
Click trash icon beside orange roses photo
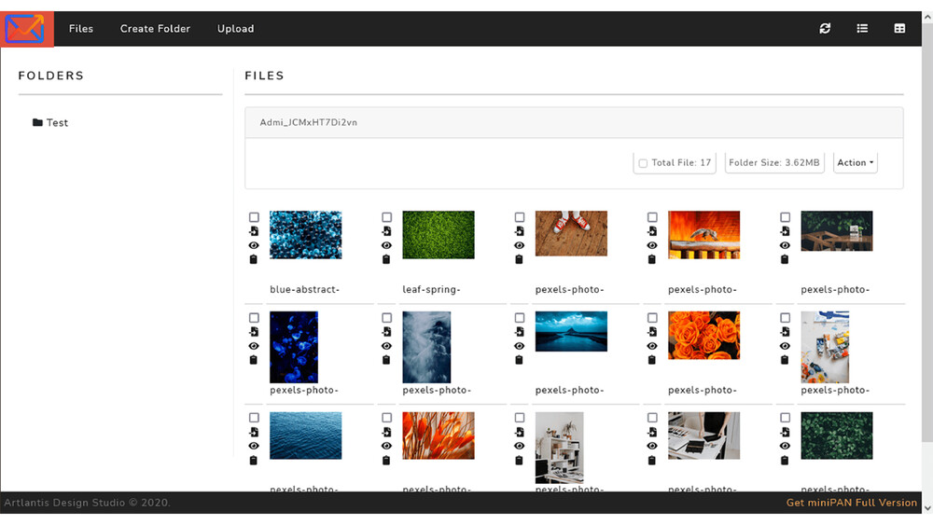pos(651,360)
